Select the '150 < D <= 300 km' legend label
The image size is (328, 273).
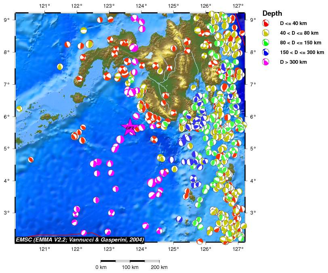click(x=303, y=52)
